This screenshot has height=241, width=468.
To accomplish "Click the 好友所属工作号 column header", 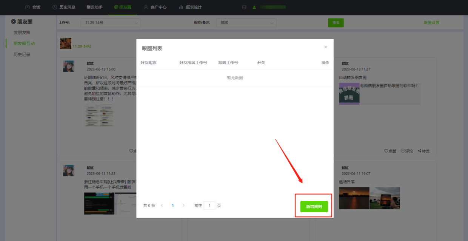I will coord(193,63).
